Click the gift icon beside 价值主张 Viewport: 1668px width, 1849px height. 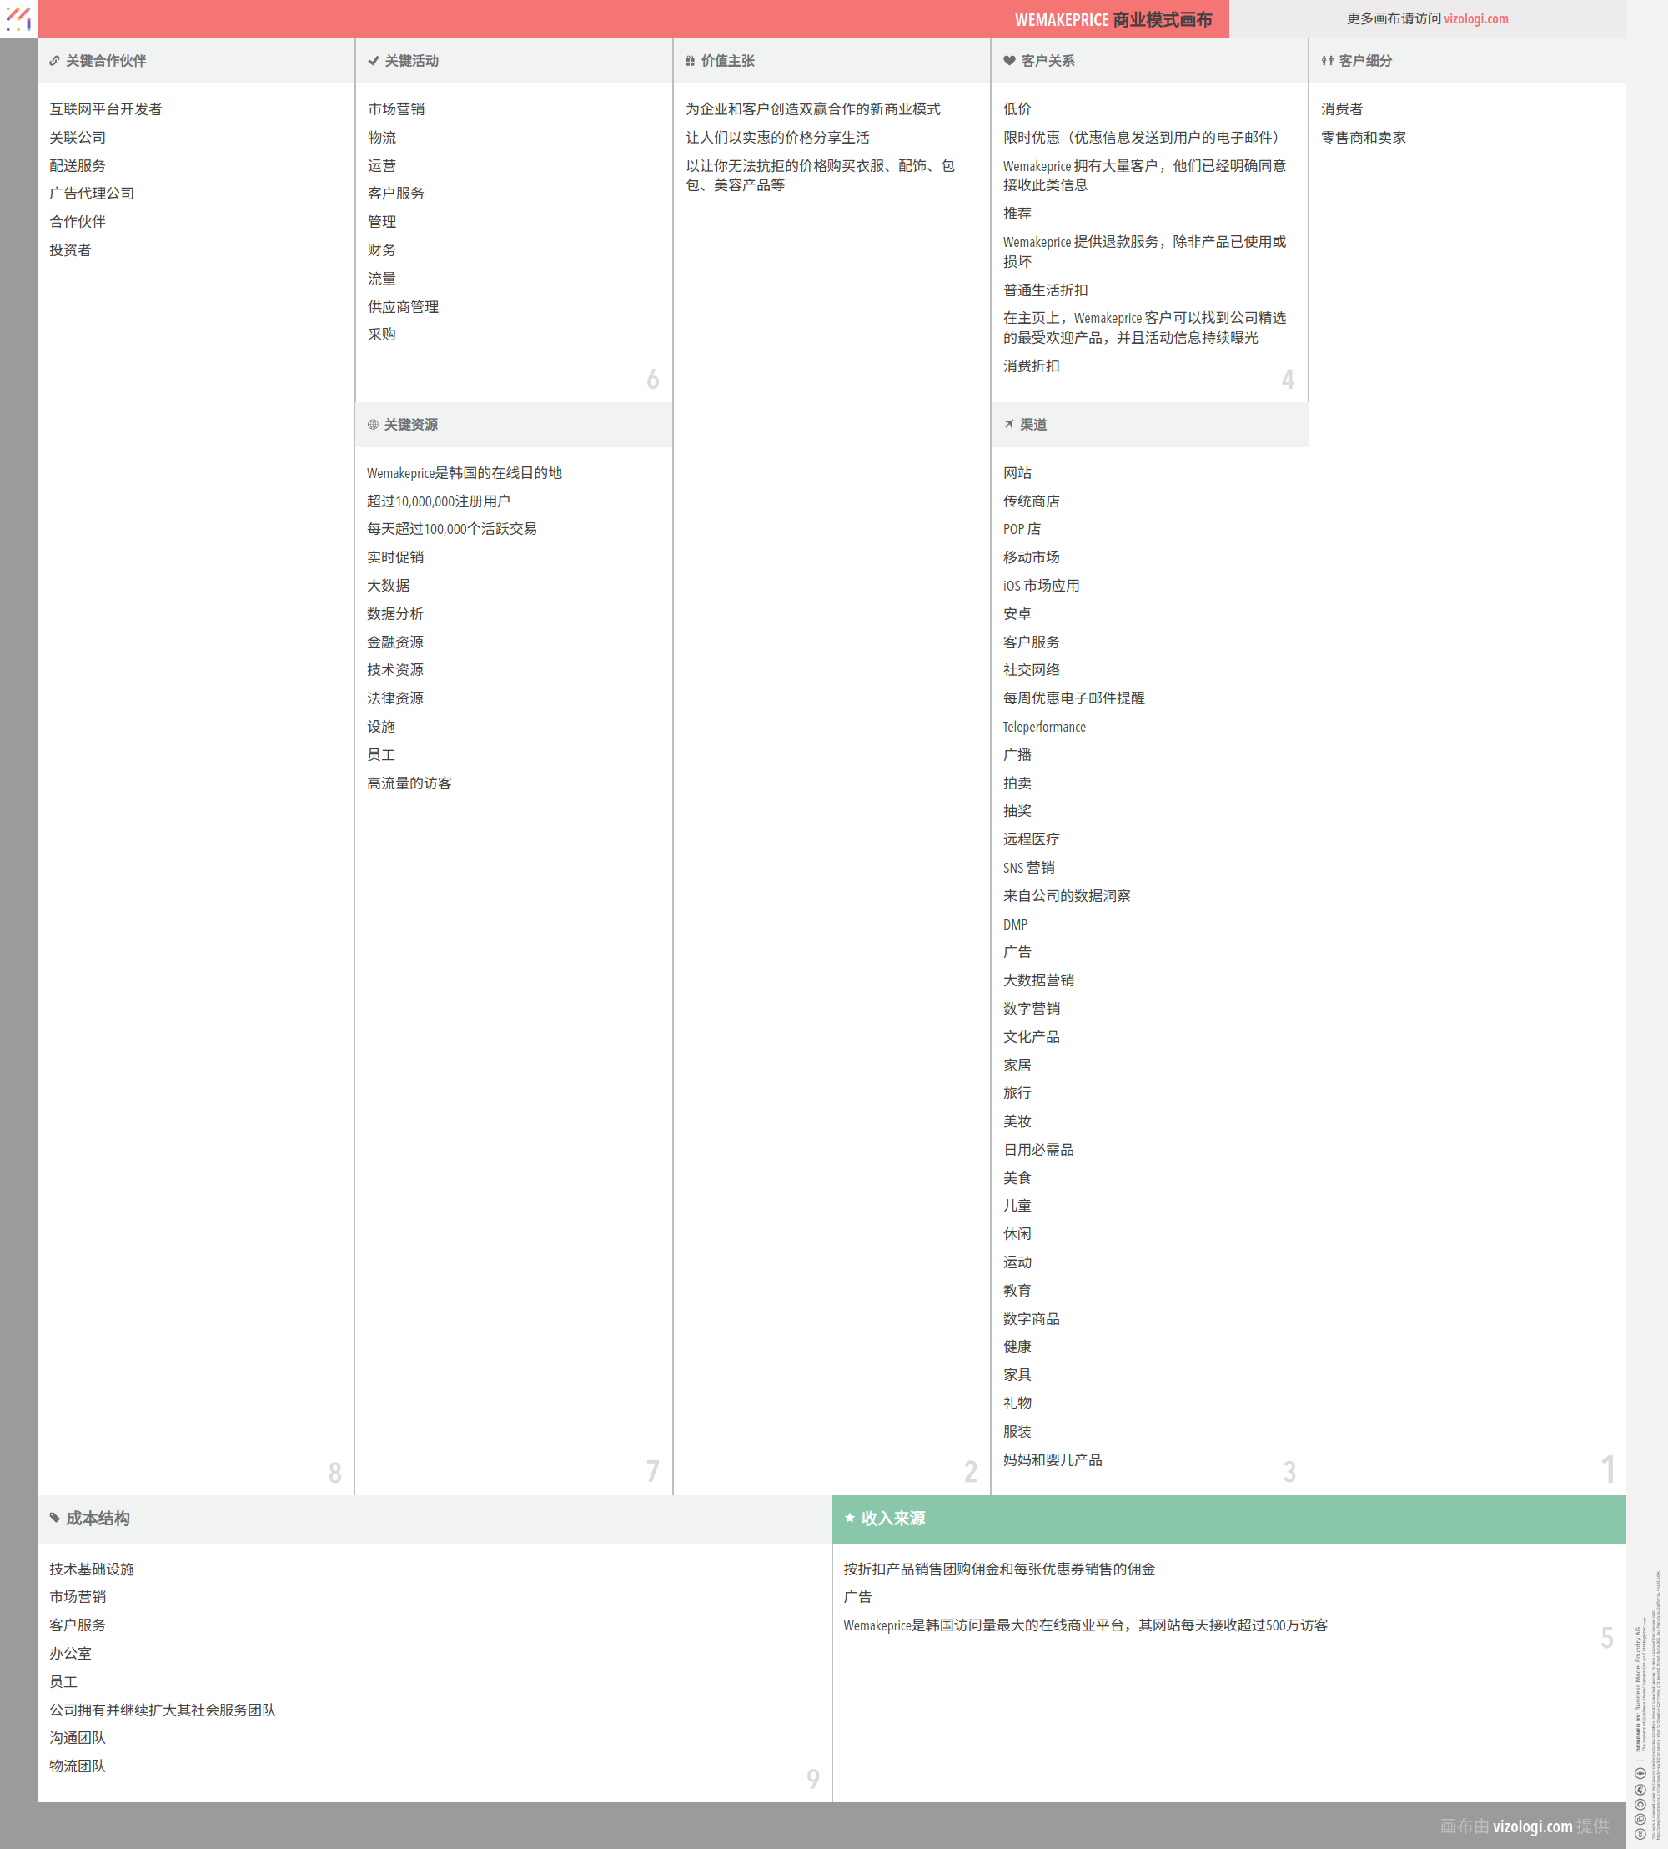[x=690, y=62]
